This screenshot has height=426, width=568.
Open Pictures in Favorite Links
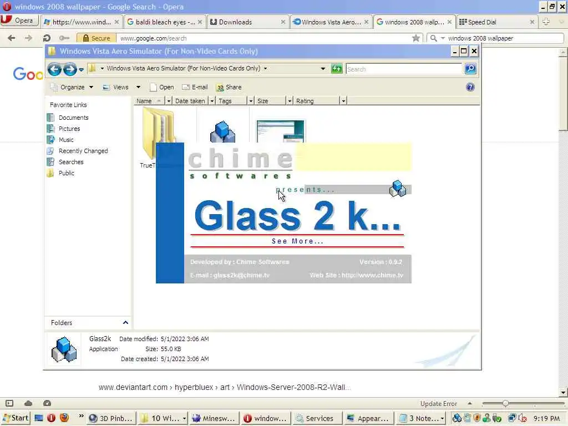(69, 129)
